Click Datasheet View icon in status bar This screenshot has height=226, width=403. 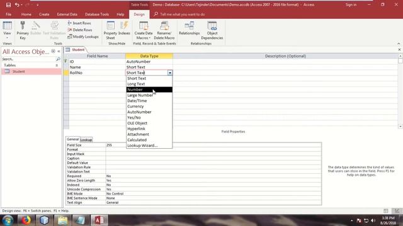(x=386, y=211)
